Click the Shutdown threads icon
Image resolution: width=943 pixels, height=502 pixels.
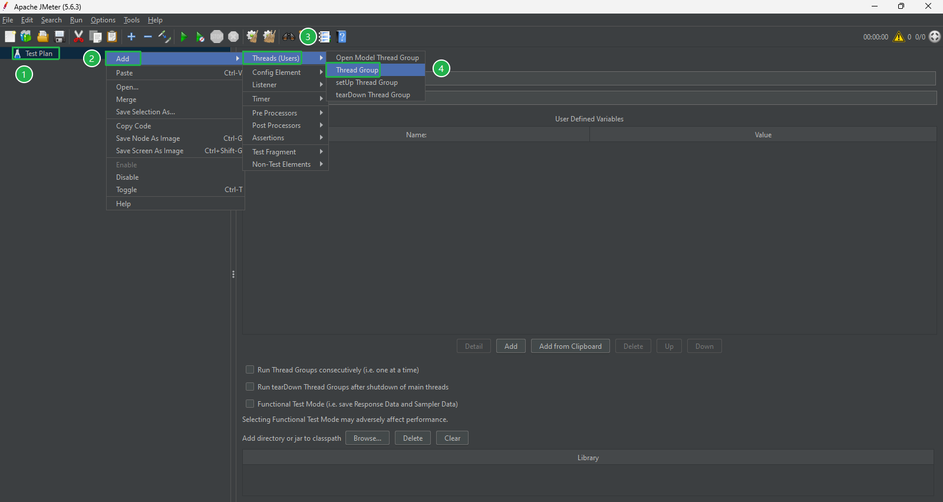pyautogui.click(x=233, y=37)
